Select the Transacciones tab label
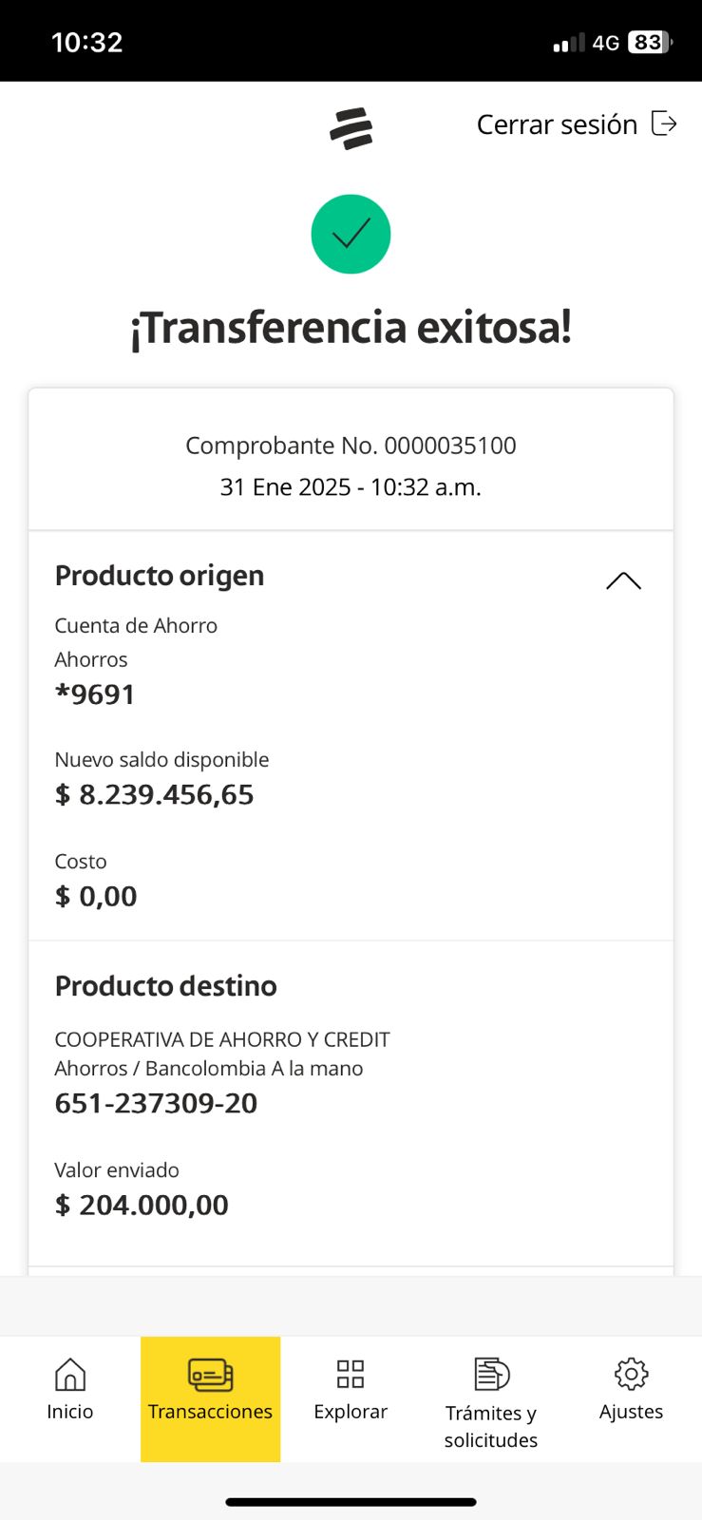Screen dimensions: 702x1520 click(210, 1412)
